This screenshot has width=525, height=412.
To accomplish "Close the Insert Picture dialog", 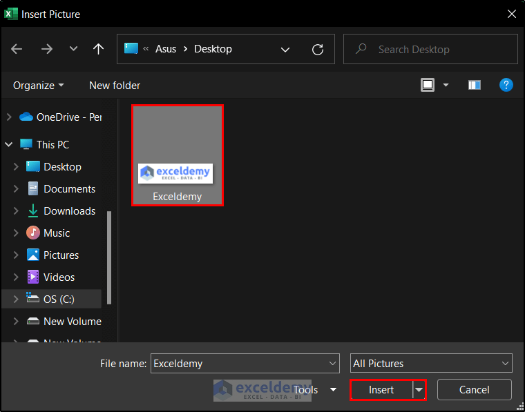I will tap(512, 14).
